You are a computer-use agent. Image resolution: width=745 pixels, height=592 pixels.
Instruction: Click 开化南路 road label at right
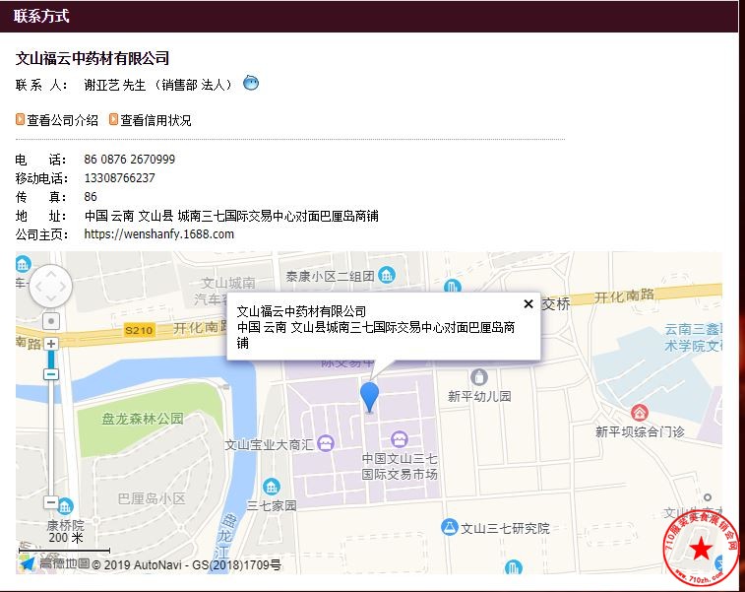(624, 296)
